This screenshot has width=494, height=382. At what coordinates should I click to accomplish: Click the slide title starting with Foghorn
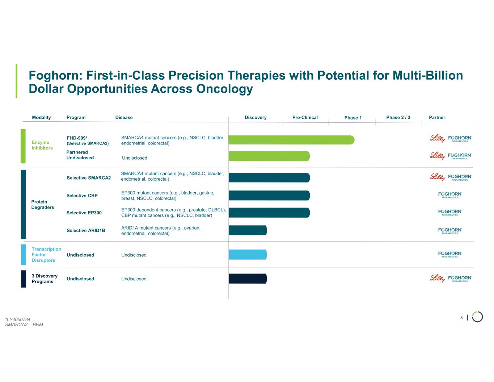(246, 82)
